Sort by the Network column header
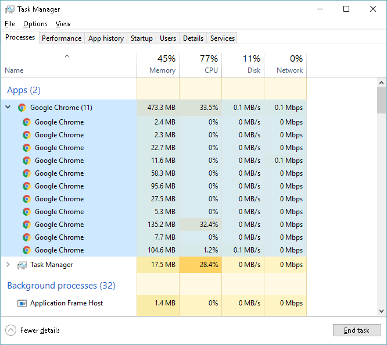 coord(285,65)
